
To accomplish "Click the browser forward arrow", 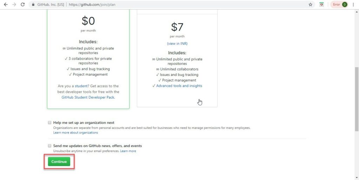I will pyautogui.click(x=14, y=4).
